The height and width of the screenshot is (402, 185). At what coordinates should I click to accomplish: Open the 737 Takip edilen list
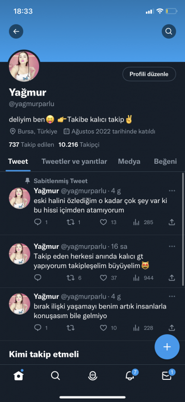point(32,145)
